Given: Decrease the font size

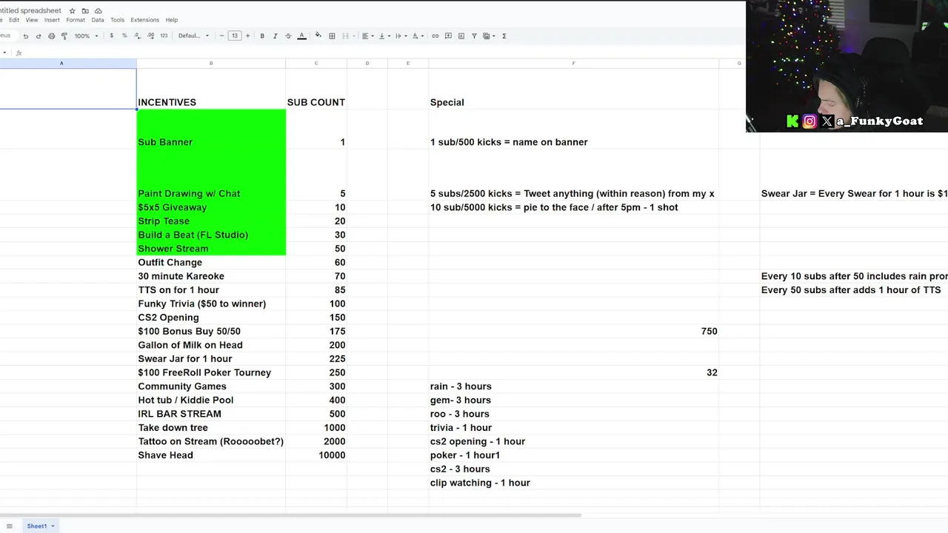Looking at the screenshot, I should click(x=221, y=36).
